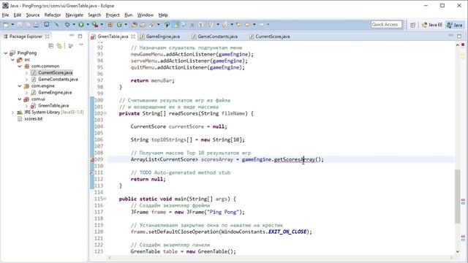Click the Debug bug icon
The width and height of the screenshot is (468, 263).
(x=67, y=25)
